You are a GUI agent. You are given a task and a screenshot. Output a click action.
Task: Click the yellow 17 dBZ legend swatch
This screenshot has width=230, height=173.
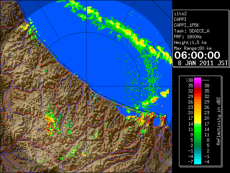pyautogui.click(x=198, y=118)
